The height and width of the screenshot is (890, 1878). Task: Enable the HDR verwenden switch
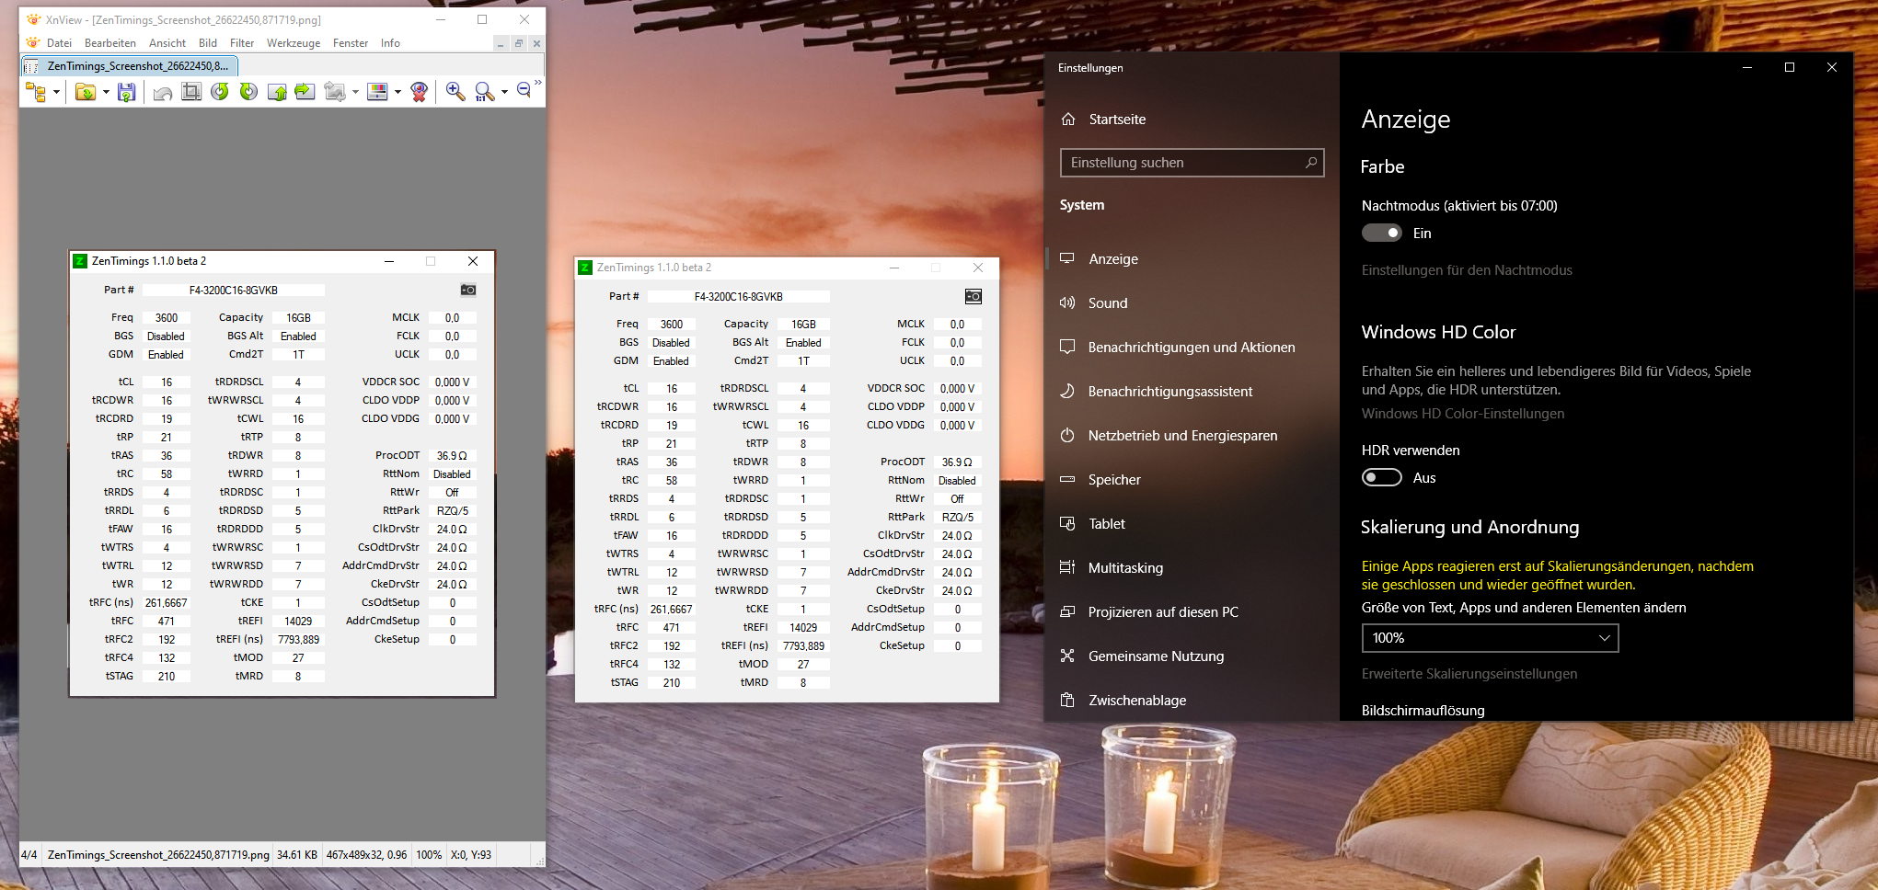click(x=1382, y=478)
